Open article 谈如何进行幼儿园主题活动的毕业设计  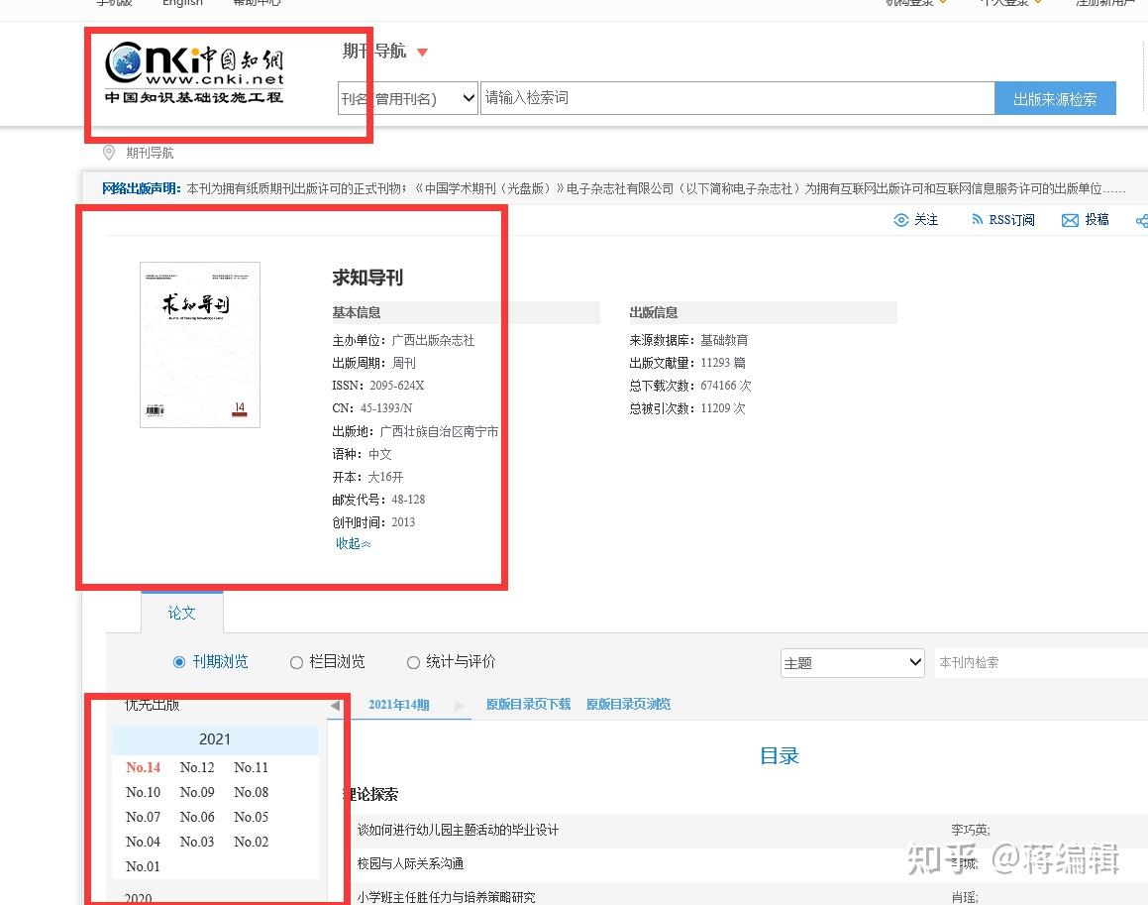tap(458, 830)
